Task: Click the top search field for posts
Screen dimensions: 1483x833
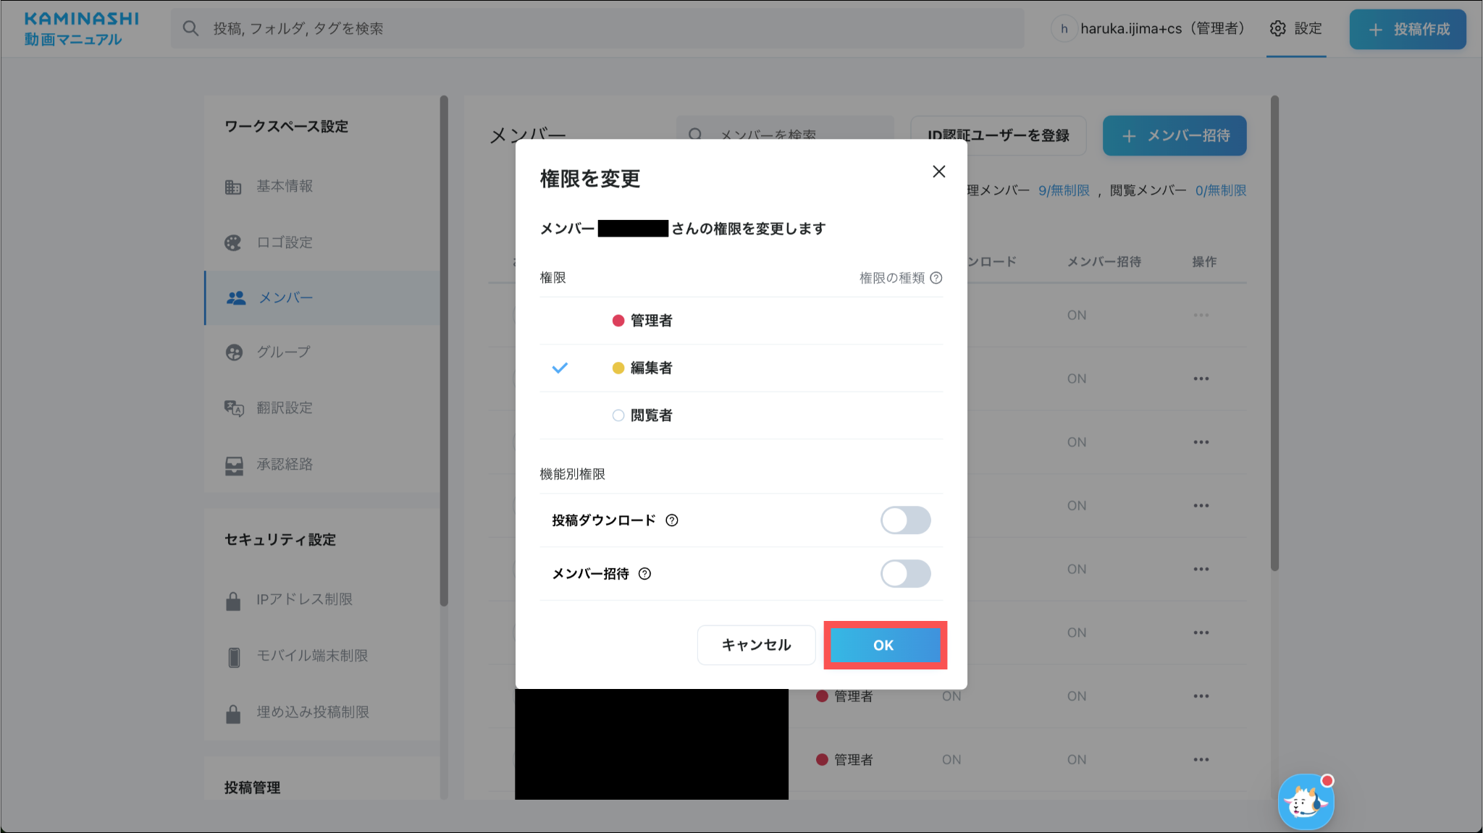Action: click(597, 28)
